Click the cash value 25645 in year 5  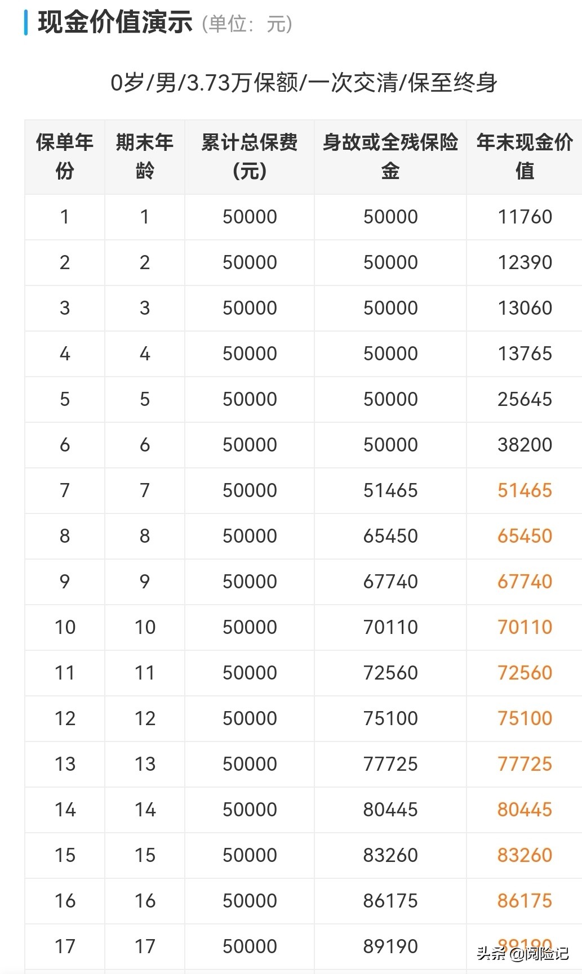525,399
